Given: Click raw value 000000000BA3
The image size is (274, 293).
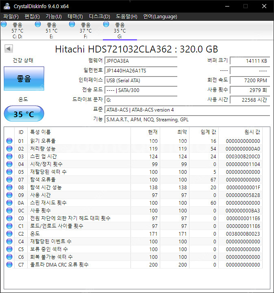Looking at the screenshot, I should click(x=243, y=211).
